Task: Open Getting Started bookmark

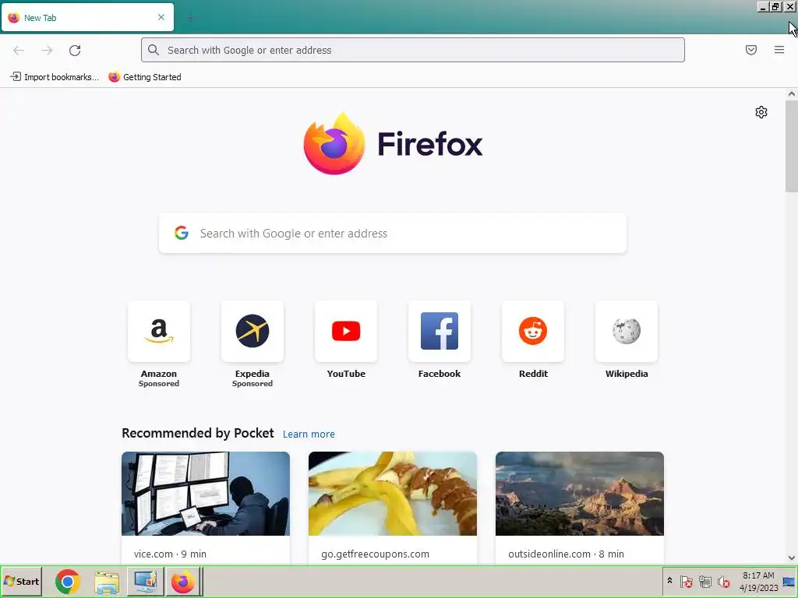Action: click(x=145, y=77)
